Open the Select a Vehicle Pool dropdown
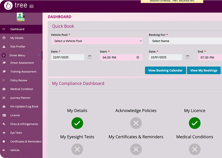This screenshot has height=158, width=222. (97, 41)
